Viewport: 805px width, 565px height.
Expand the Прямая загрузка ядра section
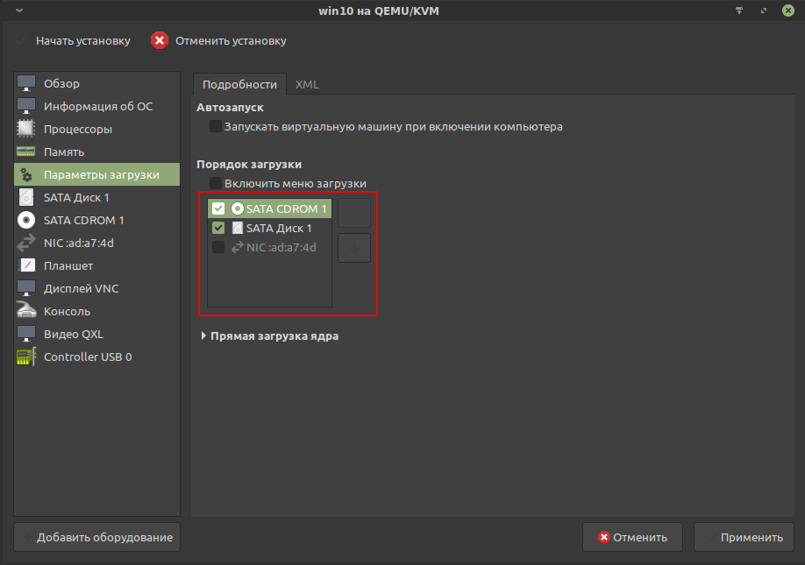[204, 336]
